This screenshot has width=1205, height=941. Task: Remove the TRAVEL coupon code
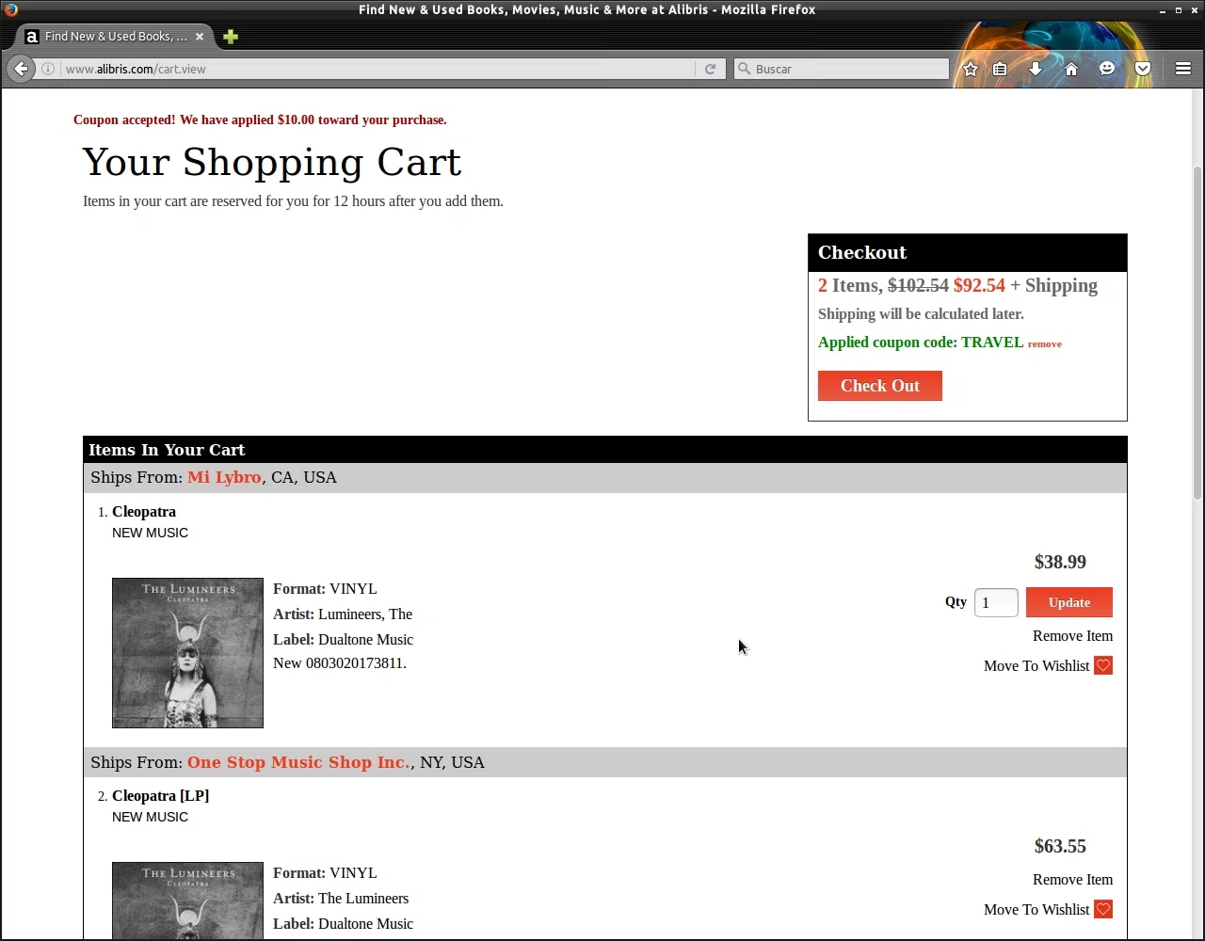[1045, 344]
